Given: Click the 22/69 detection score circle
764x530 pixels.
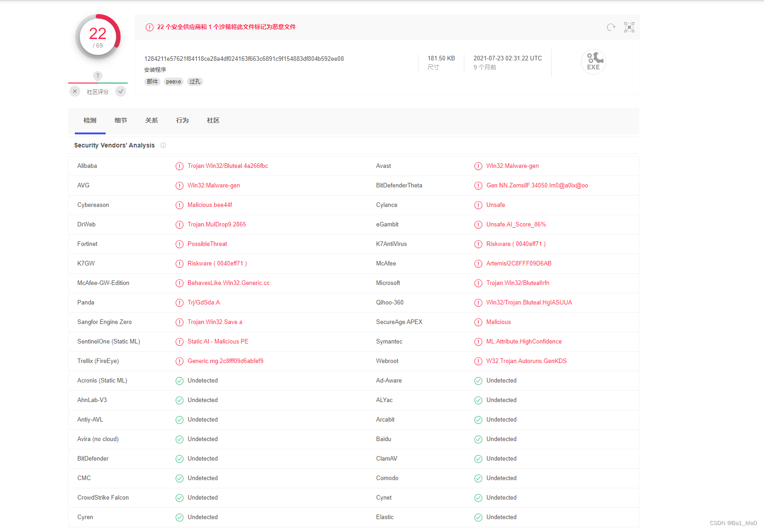Looking at the screenshot, I should [98, 37].
